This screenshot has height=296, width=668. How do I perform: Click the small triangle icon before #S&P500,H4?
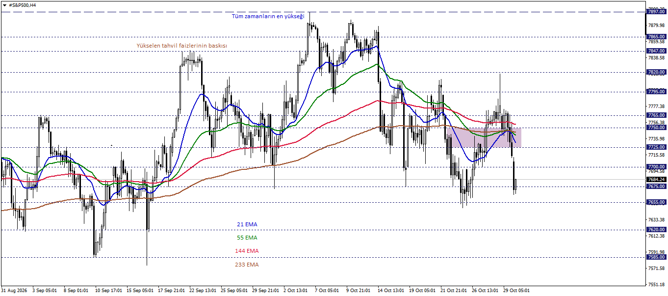(5, 5)
